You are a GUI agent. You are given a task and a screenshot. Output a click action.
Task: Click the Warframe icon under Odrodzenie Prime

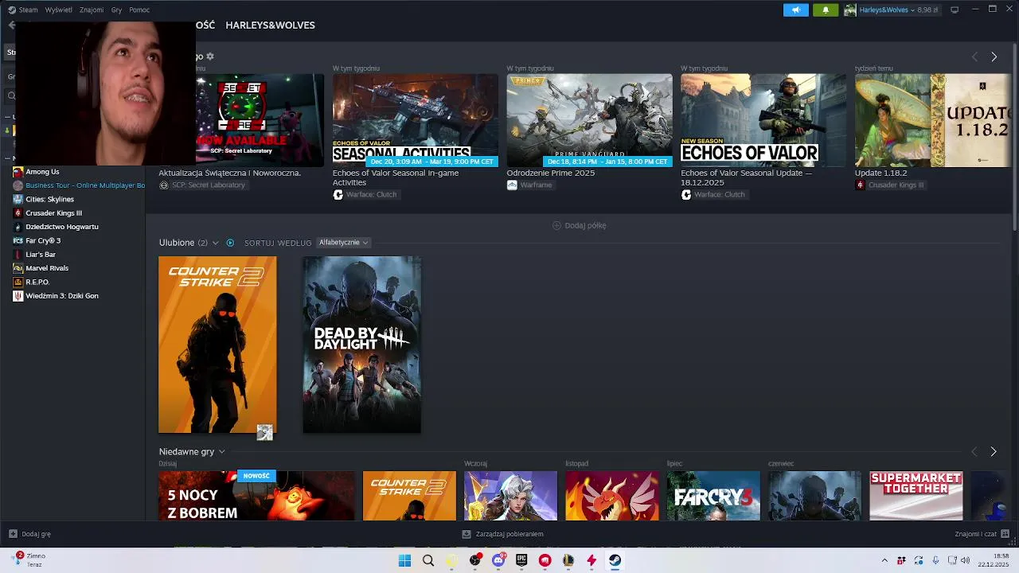[512, 185]
